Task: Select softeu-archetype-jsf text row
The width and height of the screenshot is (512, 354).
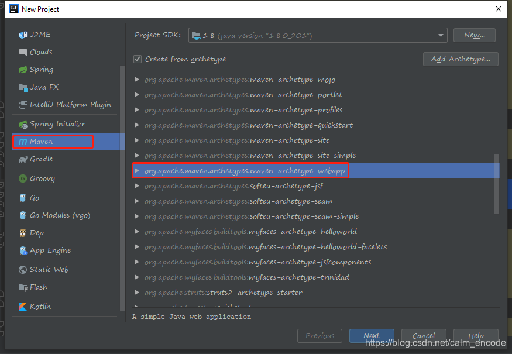Action: click(234, 186)
